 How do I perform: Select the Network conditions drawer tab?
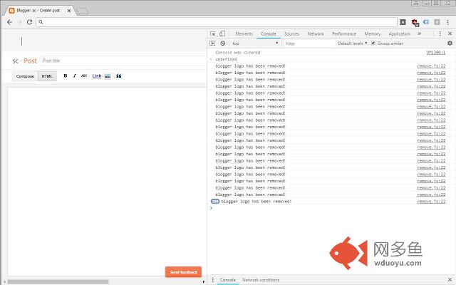tap(261, 280)
